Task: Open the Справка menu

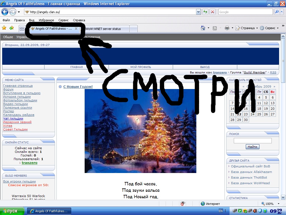Action: click(79, 20)
